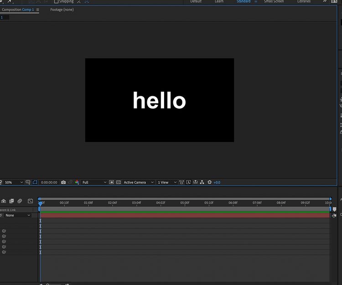Expand the Active Camera dropdown
The image size is (342, 285).
(x=139, y=182)
